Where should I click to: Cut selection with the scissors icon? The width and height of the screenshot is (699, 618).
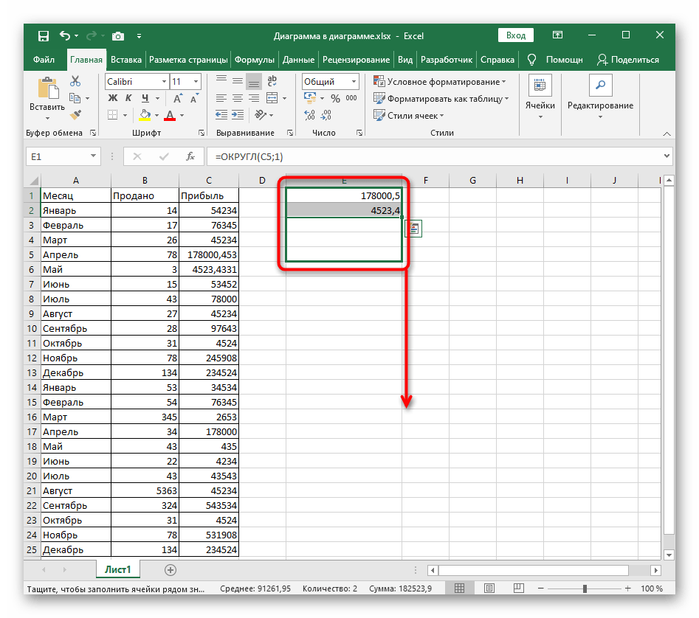point(75,81)
